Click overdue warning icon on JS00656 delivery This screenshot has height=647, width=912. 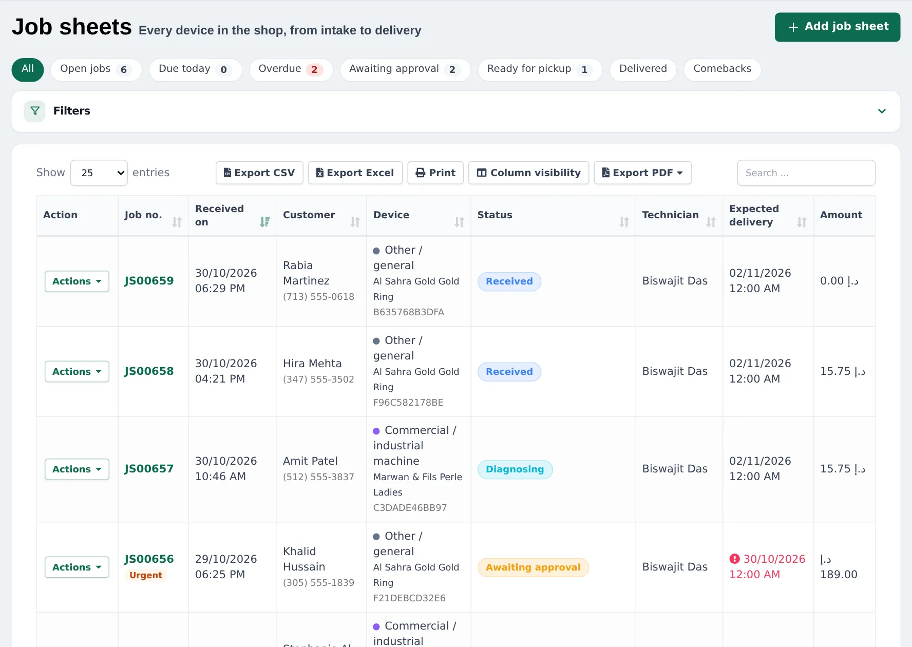[735, 559]
